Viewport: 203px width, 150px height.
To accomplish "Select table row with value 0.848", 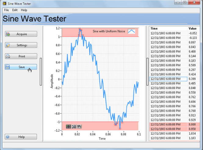I will tap(175, 88).
